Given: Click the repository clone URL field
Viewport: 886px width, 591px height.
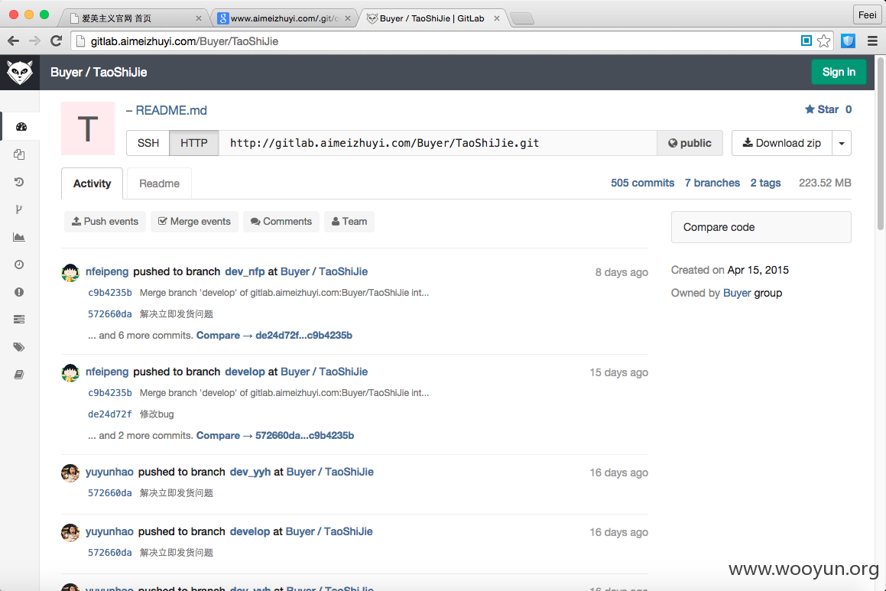Looking at the screenshot, I should (x=438, y=143).
